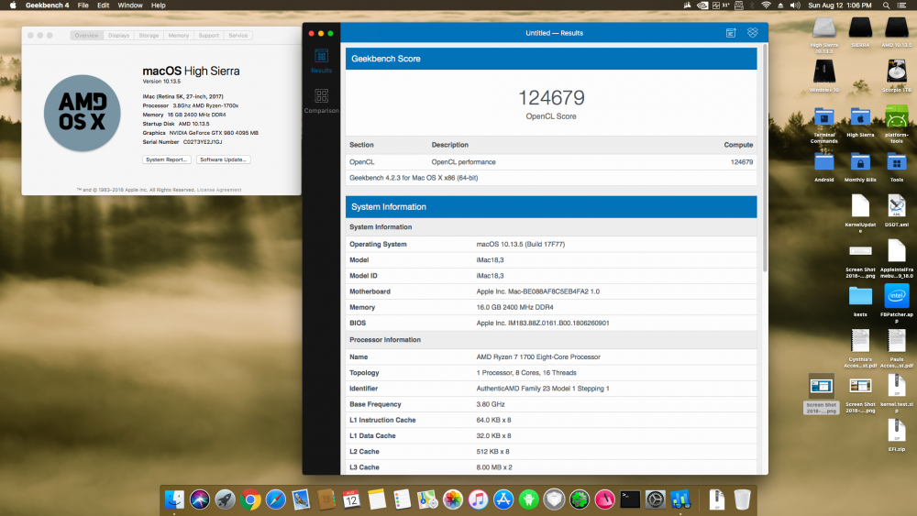The height and width of the screenshot is (516, 917).
Task: Open the Window menu
Action: pyautogui.click(x=130, y=5)
